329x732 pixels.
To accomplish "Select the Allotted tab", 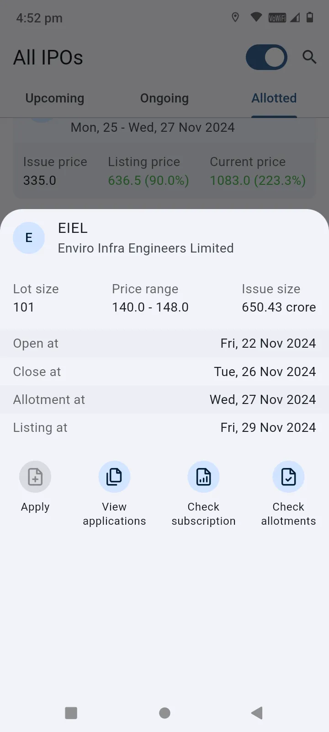I will [x=274, y=98].
